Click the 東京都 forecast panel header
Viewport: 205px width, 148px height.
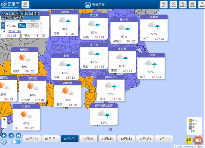point(122,49)
